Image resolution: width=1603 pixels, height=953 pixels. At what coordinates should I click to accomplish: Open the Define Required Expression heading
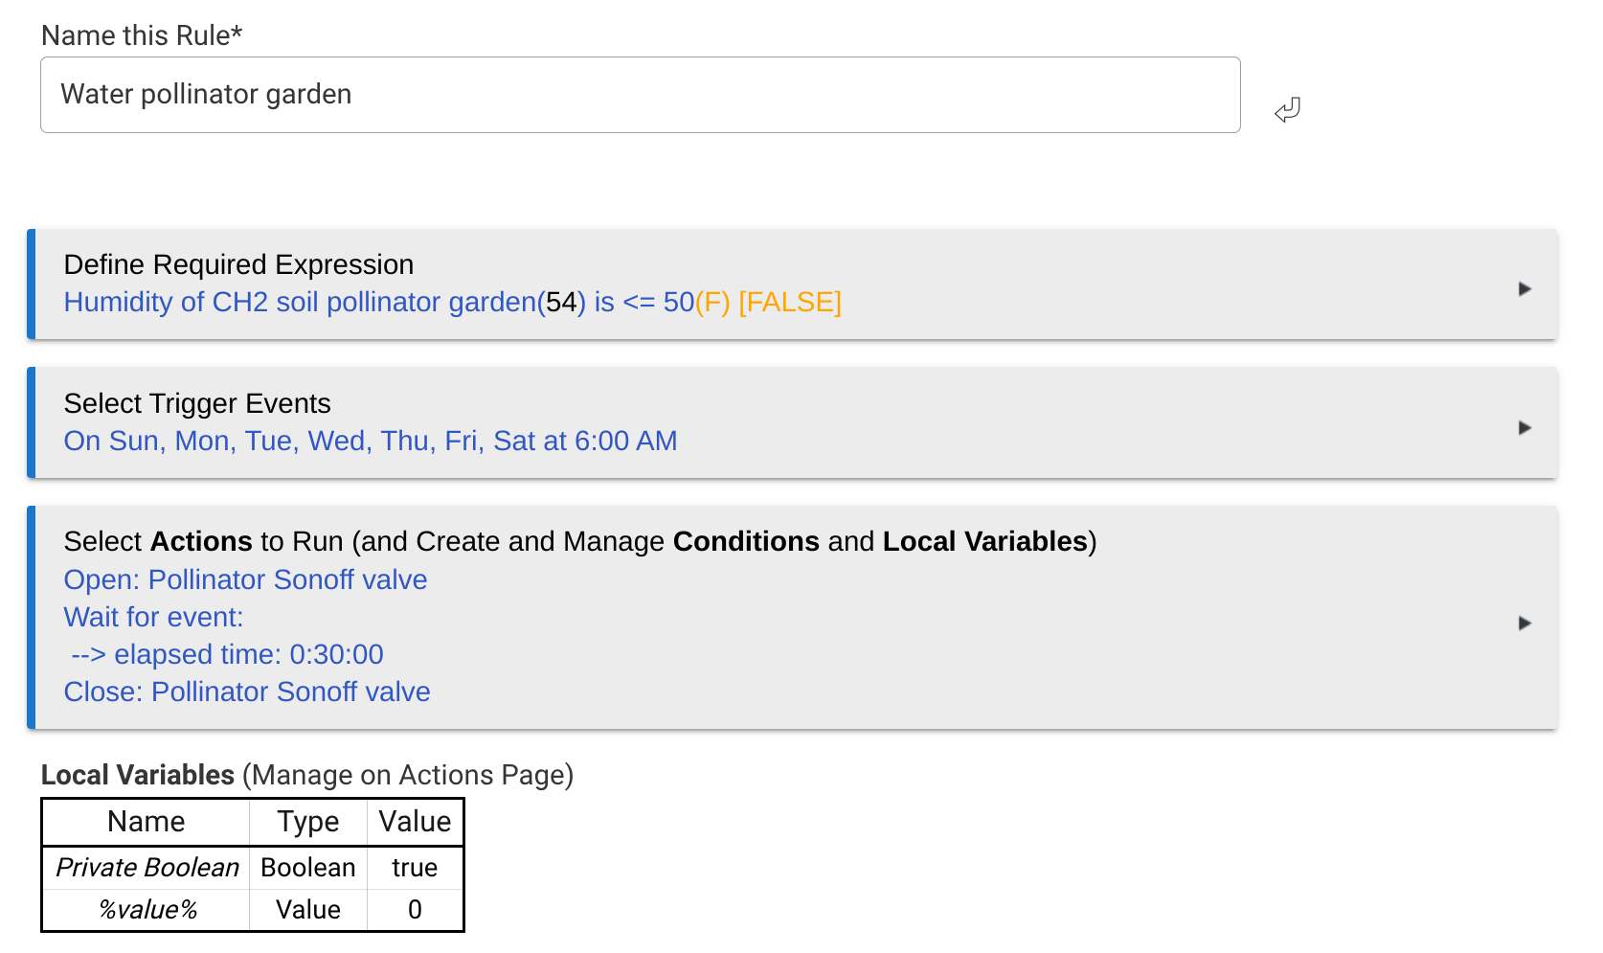coord(238,264)
